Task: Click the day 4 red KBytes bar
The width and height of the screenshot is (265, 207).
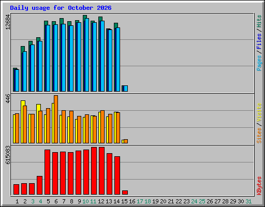Action: pos(39,185)
